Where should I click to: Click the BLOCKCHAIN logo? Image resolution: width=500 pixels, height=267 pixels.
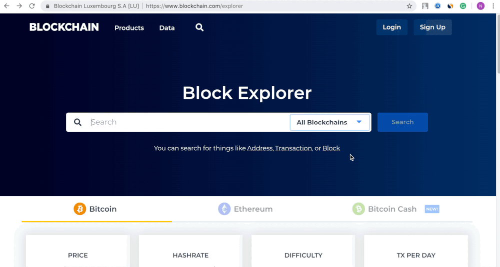(64, 27)
